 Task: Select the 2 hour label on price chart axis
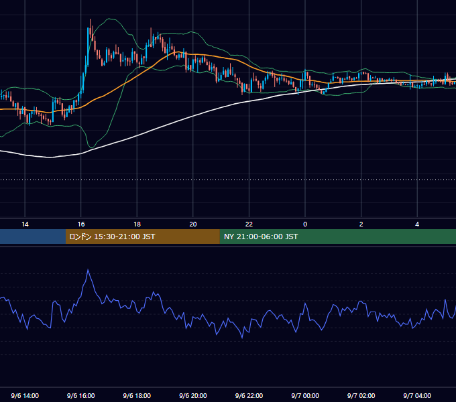361,224
